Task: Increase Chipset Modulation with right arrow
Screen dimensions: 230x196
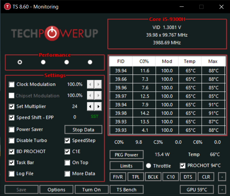Action: 98,95
